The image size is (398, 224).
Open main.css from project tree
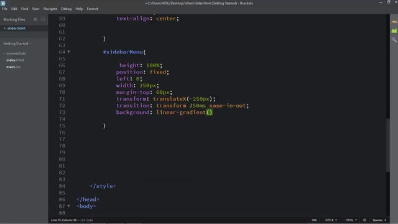click(x=14, y=67)
